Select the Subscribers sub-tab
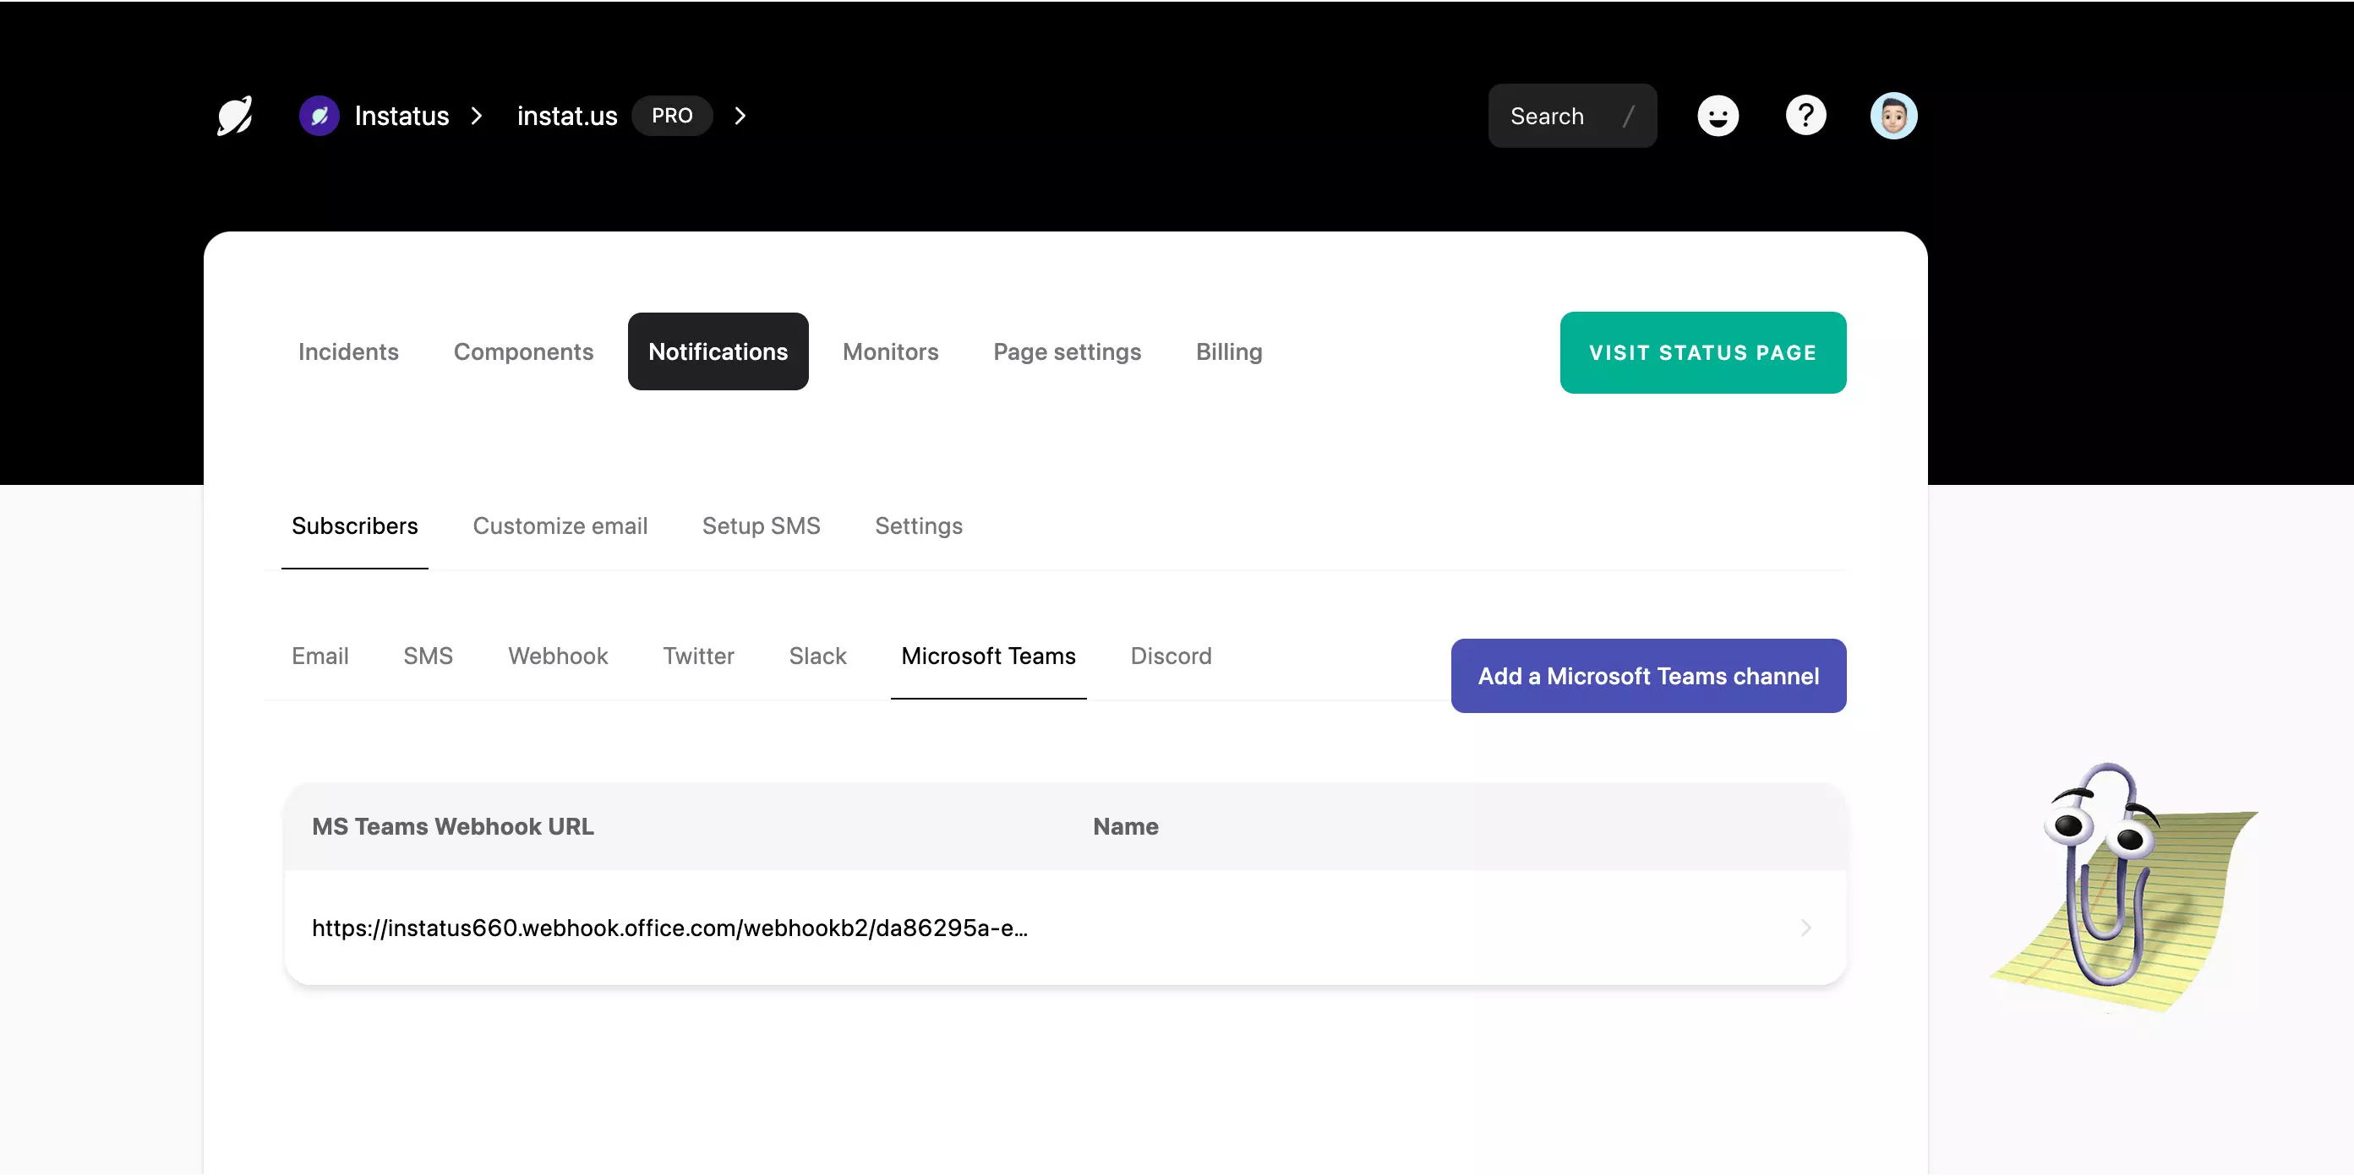 pyautogui.click(x=354, y=526)
